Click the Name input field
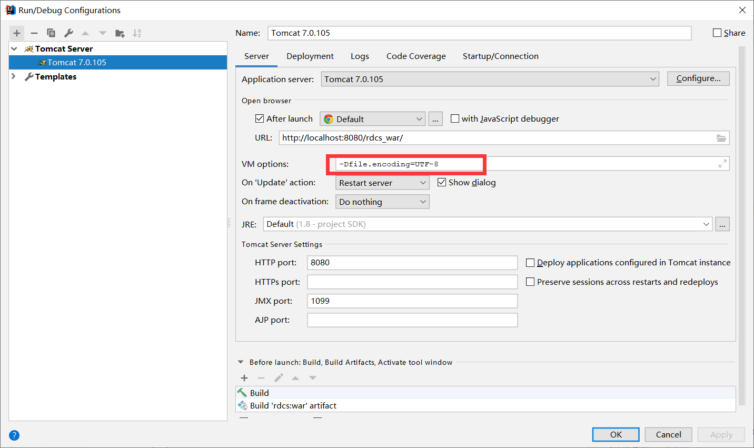Viewport: 754px width, 448px height. [x=480, y=33]
